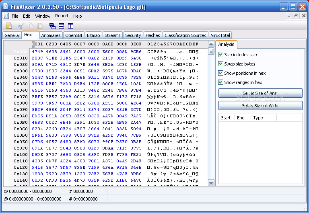Click the Tile horizontally toolbar icon
Image resolution: width=309 pixels, height=213 pixels.
[62, 26]
